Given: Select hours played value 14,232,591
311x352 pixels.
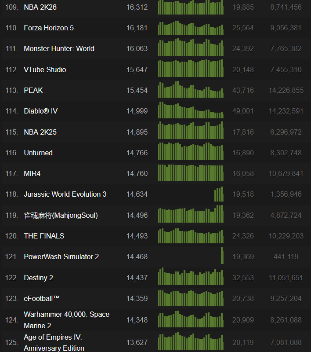Looking at the screenshot, I should click(x=286, y=111).
